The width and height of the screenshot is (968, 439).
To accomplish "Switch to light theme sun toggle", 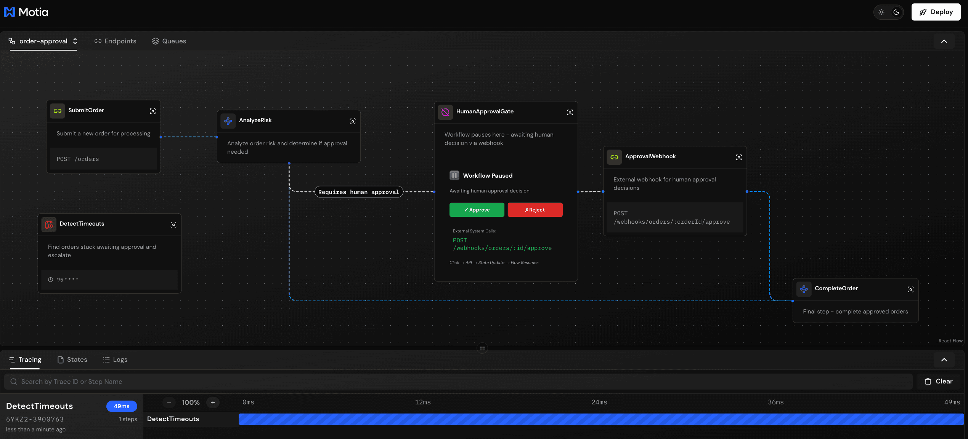I will click(881, 12).
